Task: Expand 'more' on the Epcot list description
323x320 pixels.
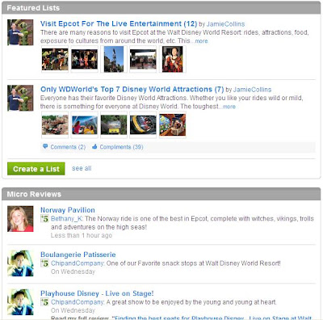Action: (x=201, y=41)
